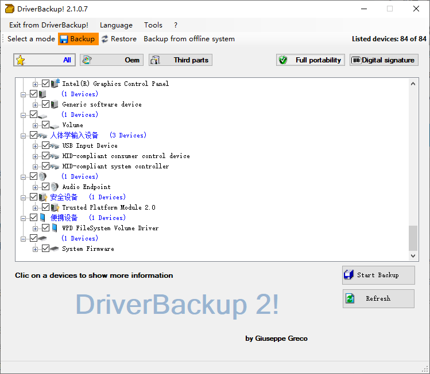Screen dimensions: 430x374
Task: Toggle the 安全设备 category checkbox
Action: coord(33,196)
